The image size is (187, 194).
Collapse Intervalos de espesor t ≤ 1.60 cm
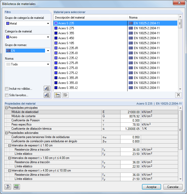(x=9, y=146)
